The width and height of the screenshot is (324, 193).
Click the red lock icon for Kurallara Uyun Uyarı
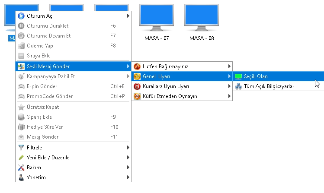click(x=137, y=86)
